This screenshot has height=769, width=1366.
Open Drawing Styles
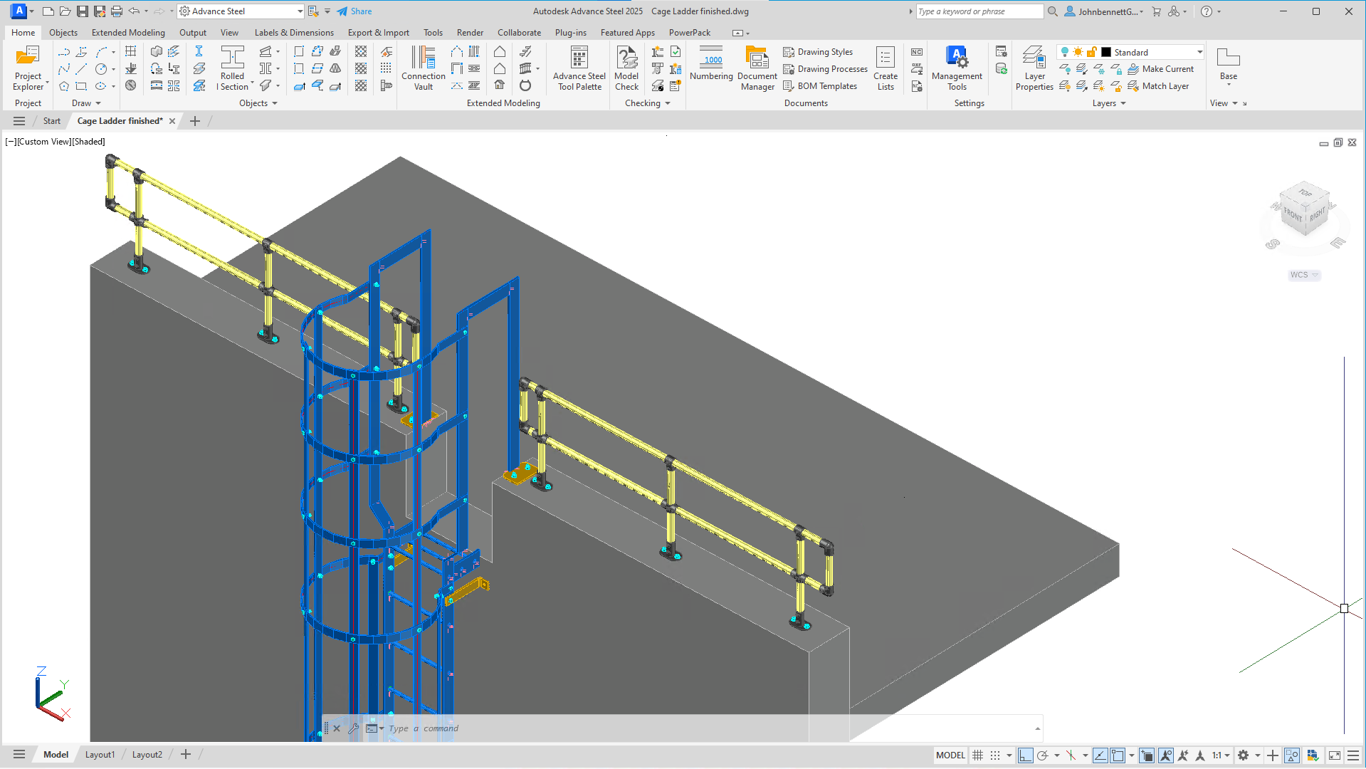(x=818, y=52)
